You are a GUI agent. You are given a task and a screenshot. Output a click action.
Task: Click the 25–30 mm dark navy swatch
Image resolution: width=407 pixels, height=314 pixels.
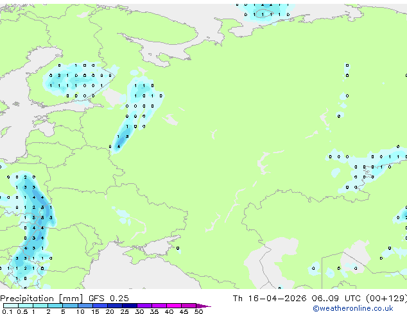pyautogui.click(x=130, y=306)
